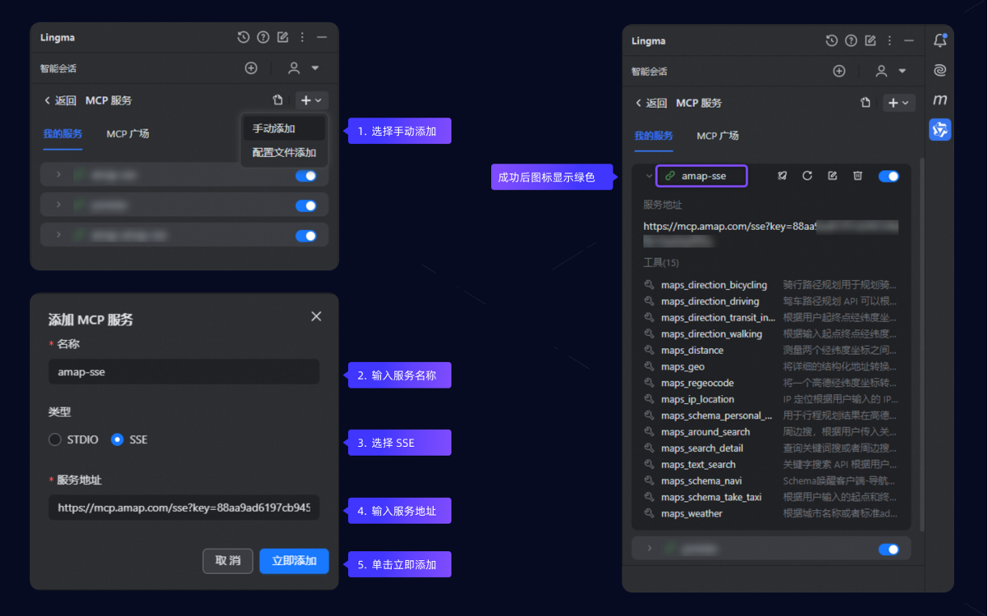Click new conversation plus-circle in amap-sse panel
The height and width of the screenshot is (616, 988).
pyautogui.click(x=839, y=71)
